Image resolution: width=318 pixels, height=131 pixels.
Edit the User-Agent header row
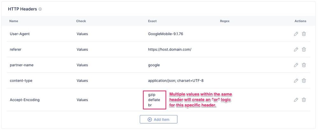tap(296, 34)
